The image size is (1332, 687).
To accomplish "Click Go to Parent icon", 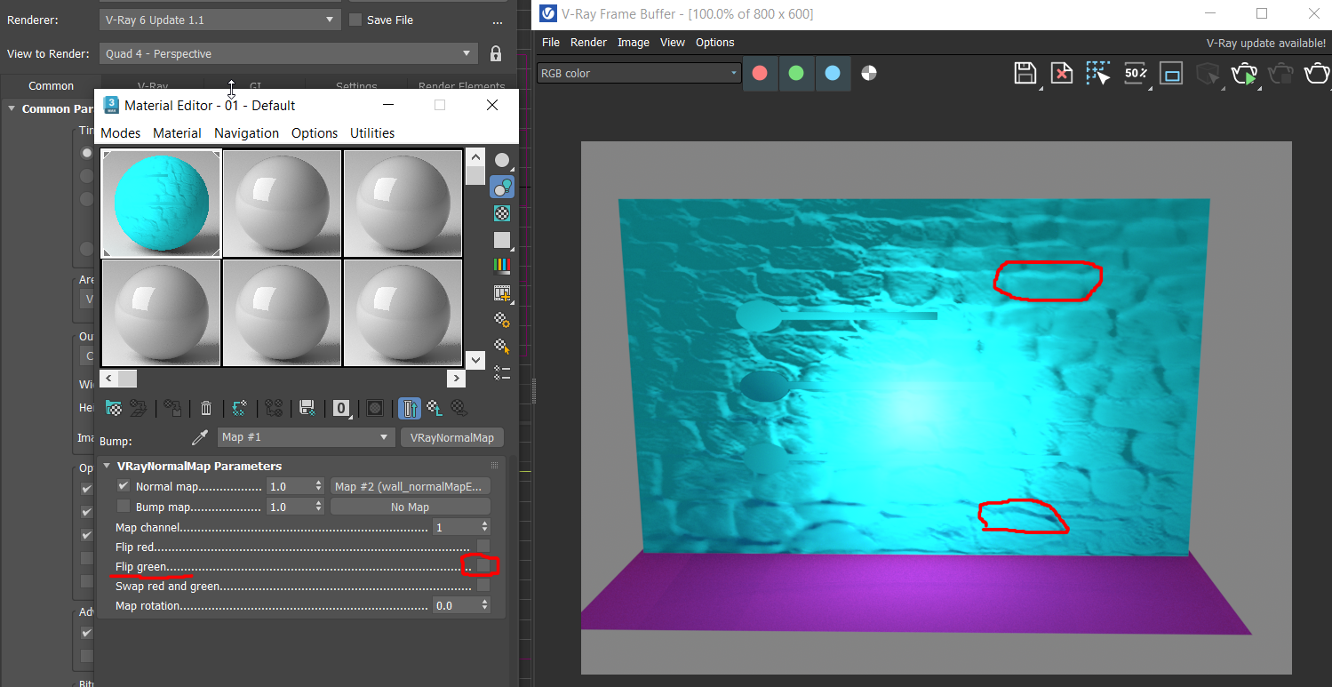I will pyautogui.click(x=435, y=408).
